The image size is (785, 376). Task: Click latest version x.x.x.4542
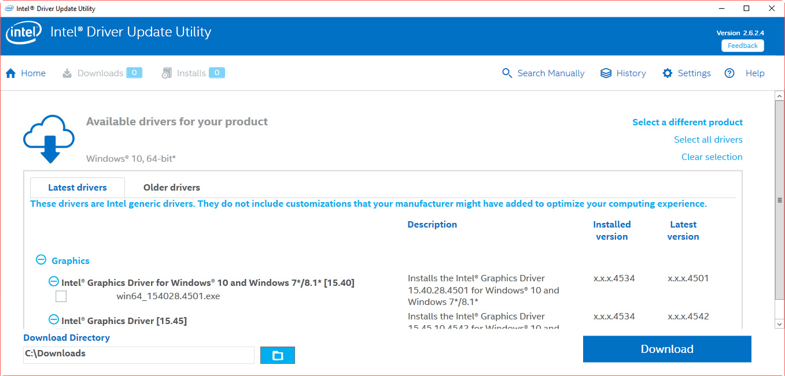(x=688, y=317)
